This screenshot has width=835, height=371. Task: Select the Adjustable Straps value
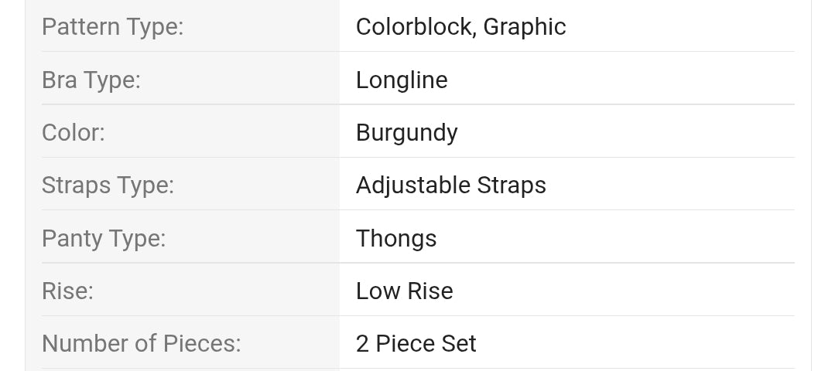[x=450, y=185]
